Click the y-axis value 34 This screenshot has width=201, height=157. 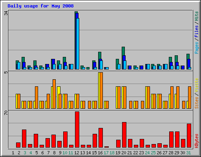(x=6, y=13)
